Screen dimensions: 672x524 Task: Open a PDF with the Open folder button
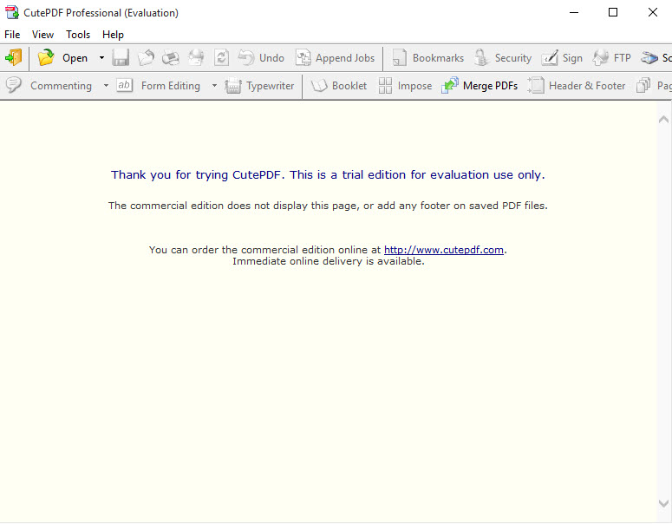(62, 57)
